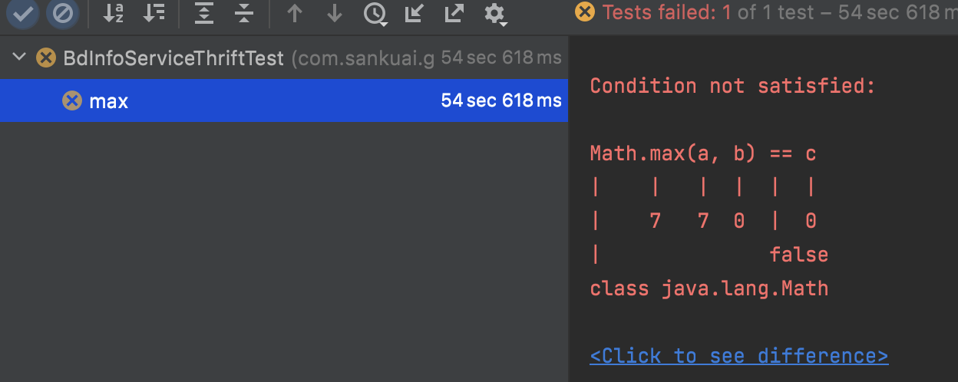
Task: Click the Import Tests from File icon
Action: click(x=415, y=13)
